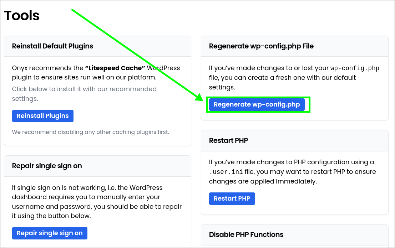The height and width of the screenshot is (248, 395).
Task: Click the PHP configuration changes description paragraph
Action: 293,172
